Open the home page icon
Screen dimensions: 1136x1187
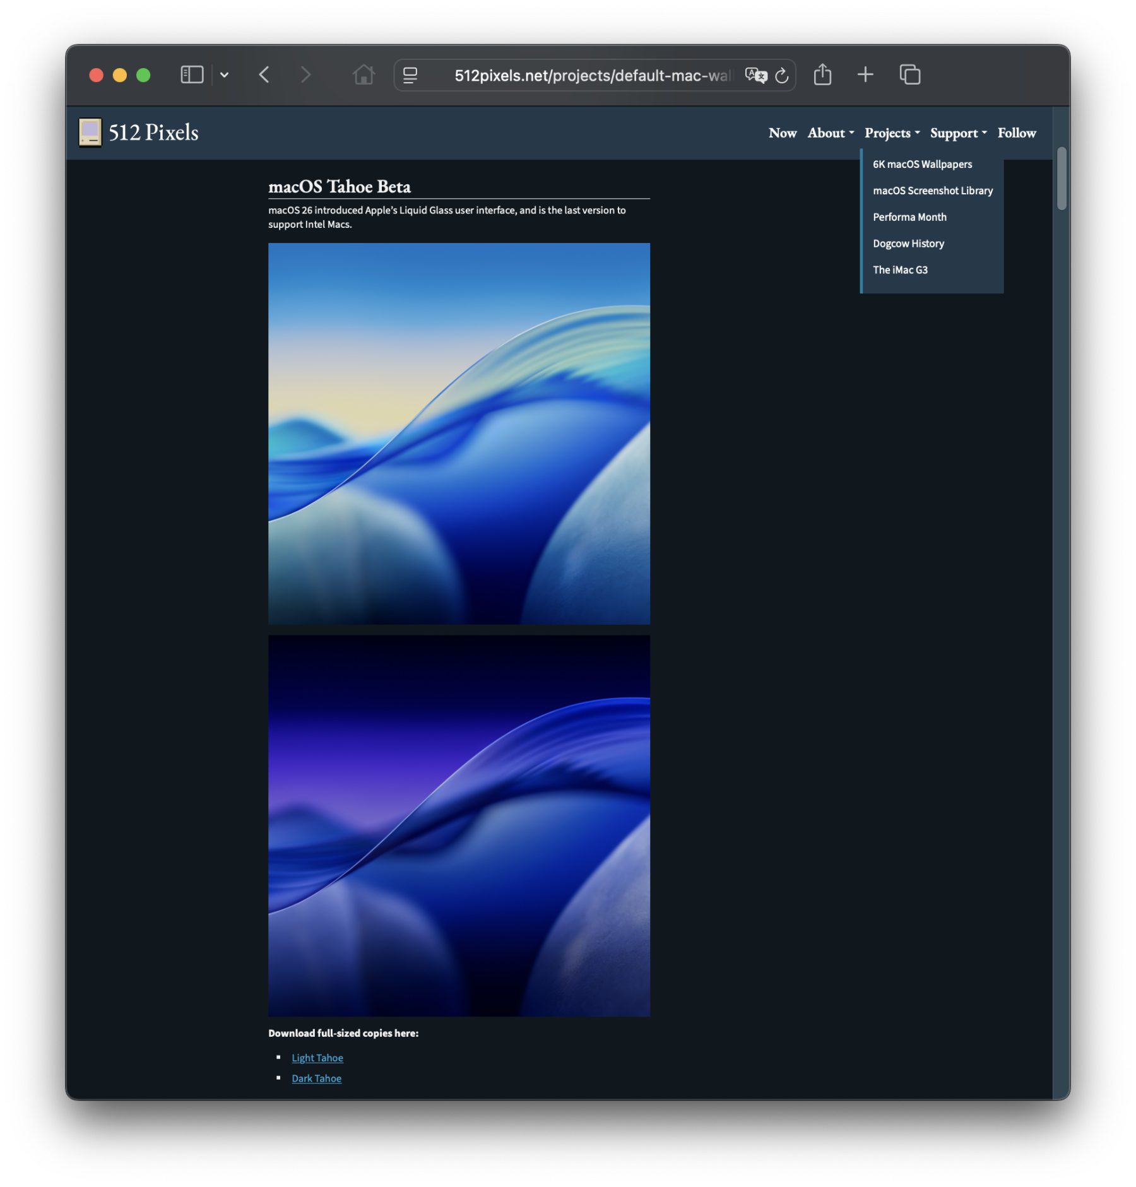(x=364, y=75)
